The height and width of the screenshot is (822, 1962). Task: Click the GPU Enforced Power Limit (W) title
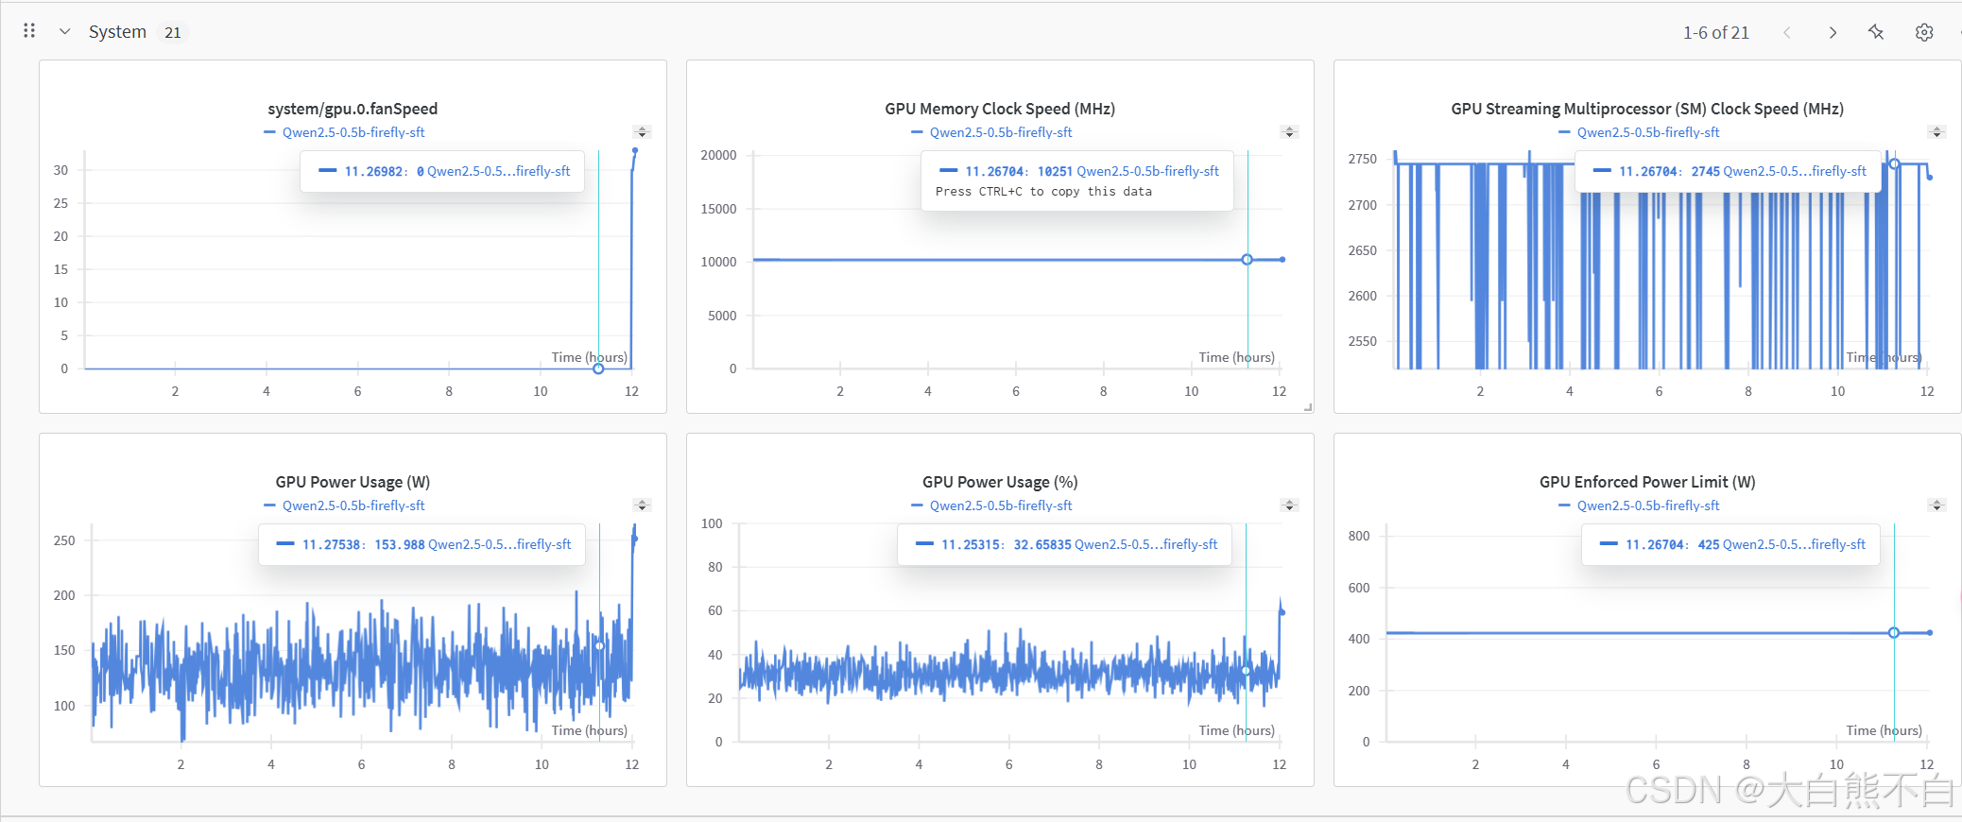coord(1647,482)
